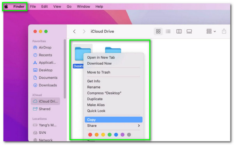Open Desktop in sidebar Favorites
This screenshot has height=145, width=234.
click(x=43, y=70)
